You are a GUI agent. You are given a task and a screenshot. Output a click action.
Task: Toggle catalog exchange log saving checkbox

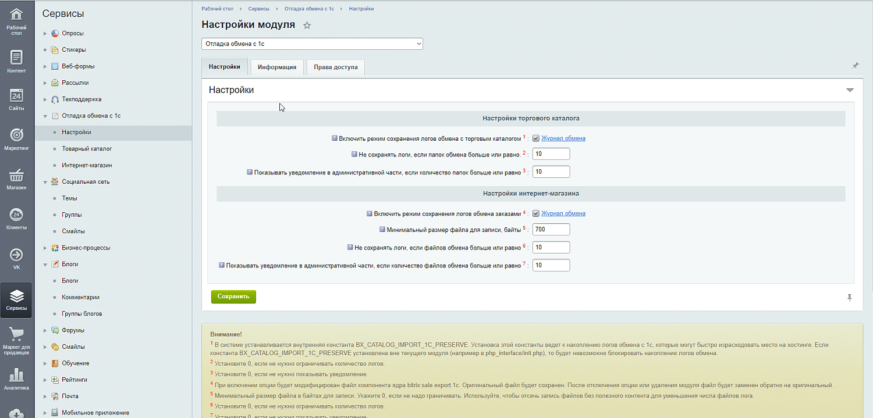[x=536, y=138]
